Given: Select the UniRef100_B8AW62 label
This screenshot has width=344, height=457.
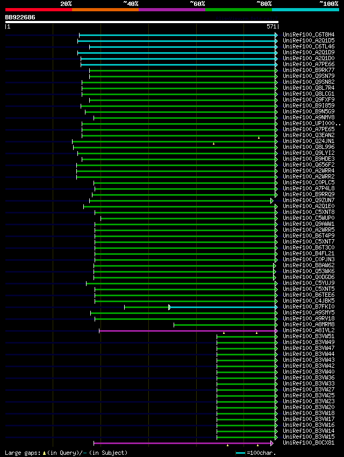Looking at the screenshot, I should click(x=309, y=265).
